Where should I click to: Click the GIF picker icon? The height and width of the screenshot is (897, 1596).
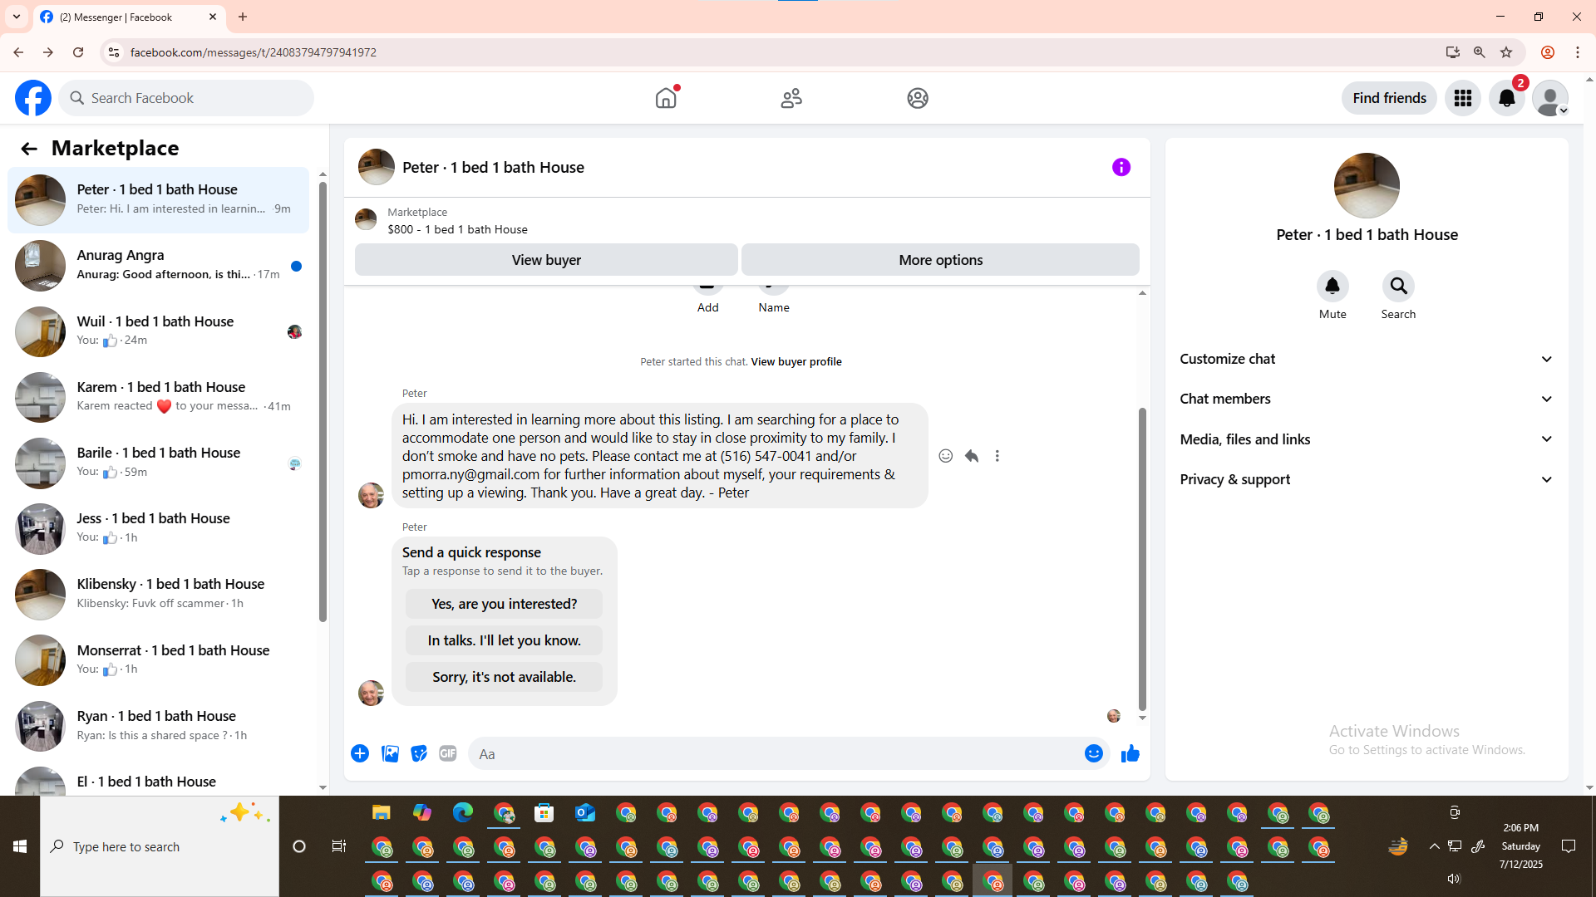click(448, 753)
